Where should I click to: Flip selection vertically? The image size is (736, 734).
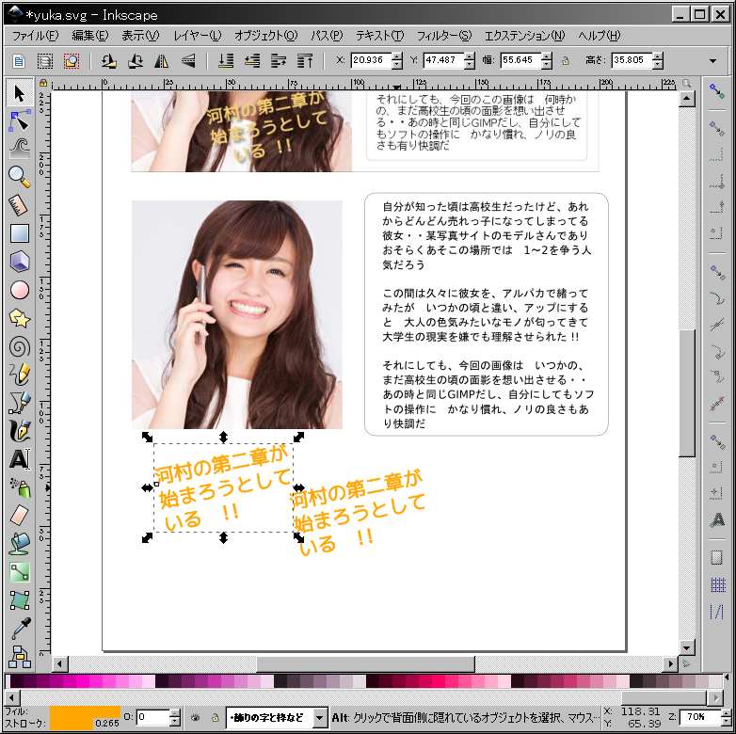tap(187, 60)
